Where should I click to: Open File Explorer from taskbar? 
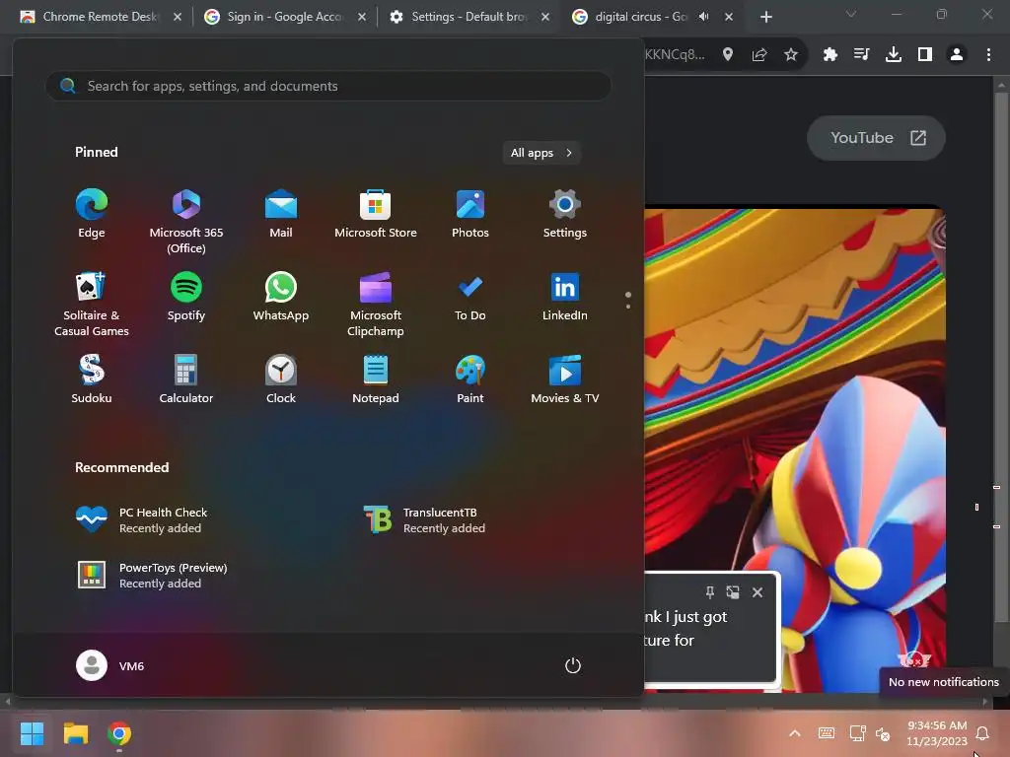76,733
